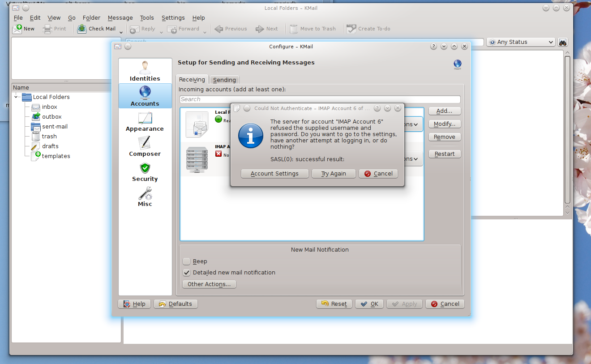
Task: Click the Reset button
Action: (334, 304)
